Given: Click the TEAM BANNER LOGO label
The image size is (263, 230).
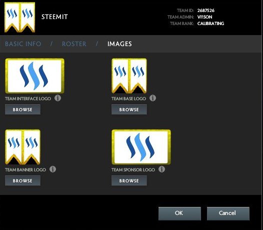Looking at the screenshot, I should pos(25,170).
